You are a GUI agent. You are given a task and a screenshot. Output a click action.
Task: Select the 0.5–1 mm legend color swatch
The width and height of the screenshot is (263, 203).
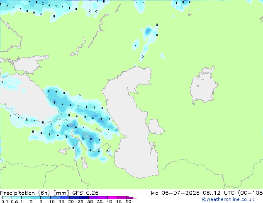pos(17,198)
